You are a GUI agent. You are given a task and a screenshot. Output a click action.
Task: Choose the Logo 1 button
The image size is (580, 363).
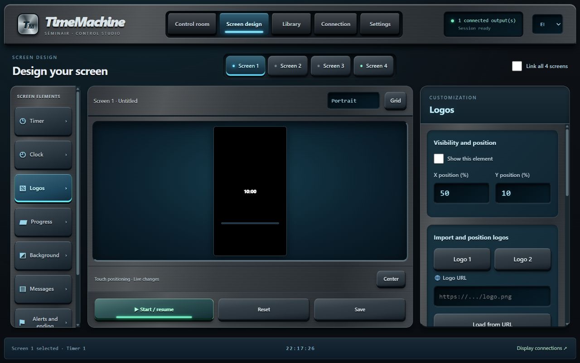click(462, 260)
